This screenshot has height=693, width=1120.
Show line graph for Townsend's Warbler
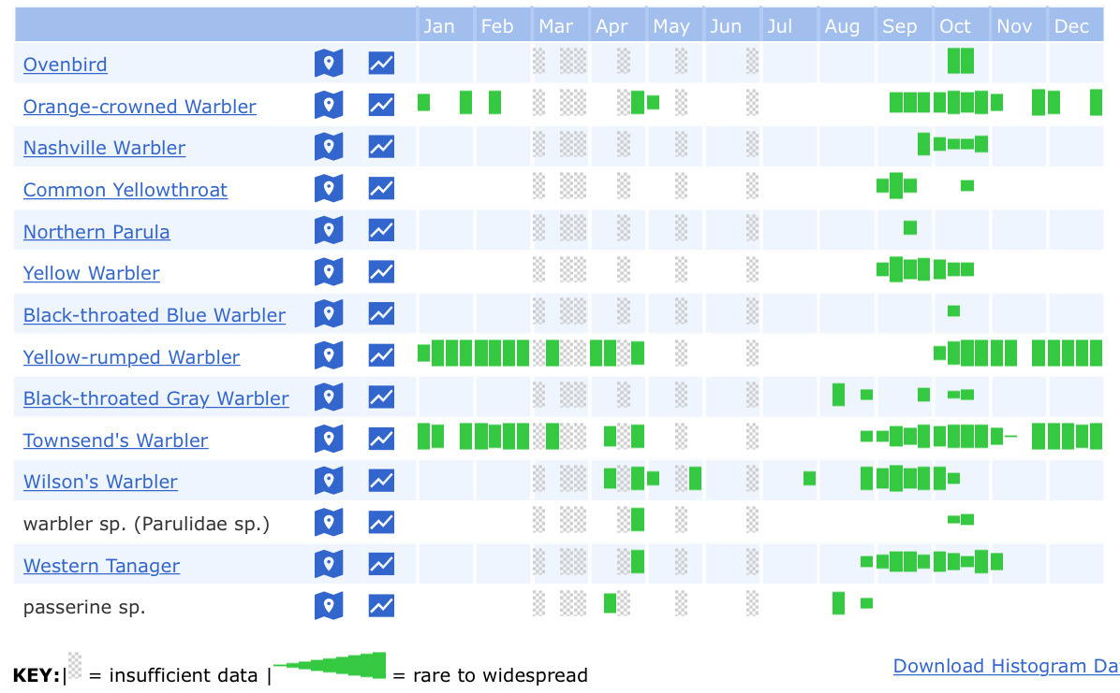pyautogui.click(x=381, y=439)
